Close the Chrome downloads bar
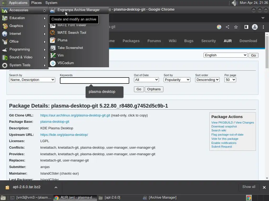269x201 pixels. click(264, 187)
